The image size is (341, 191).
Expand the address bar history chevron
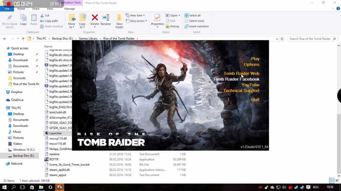pos(277,39)
